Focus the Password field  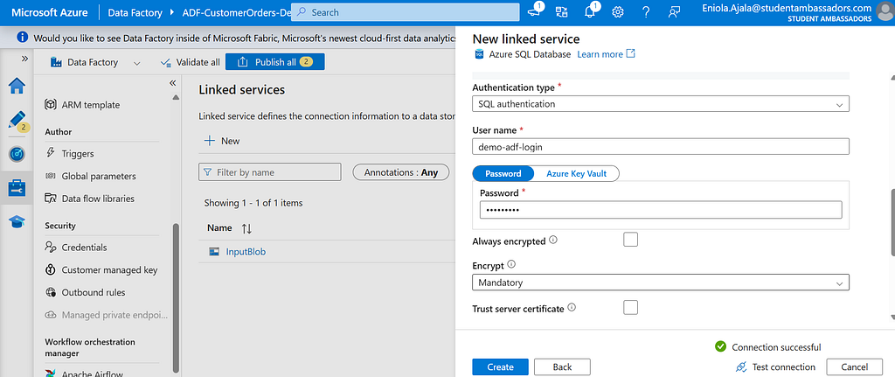coord(661,210)
